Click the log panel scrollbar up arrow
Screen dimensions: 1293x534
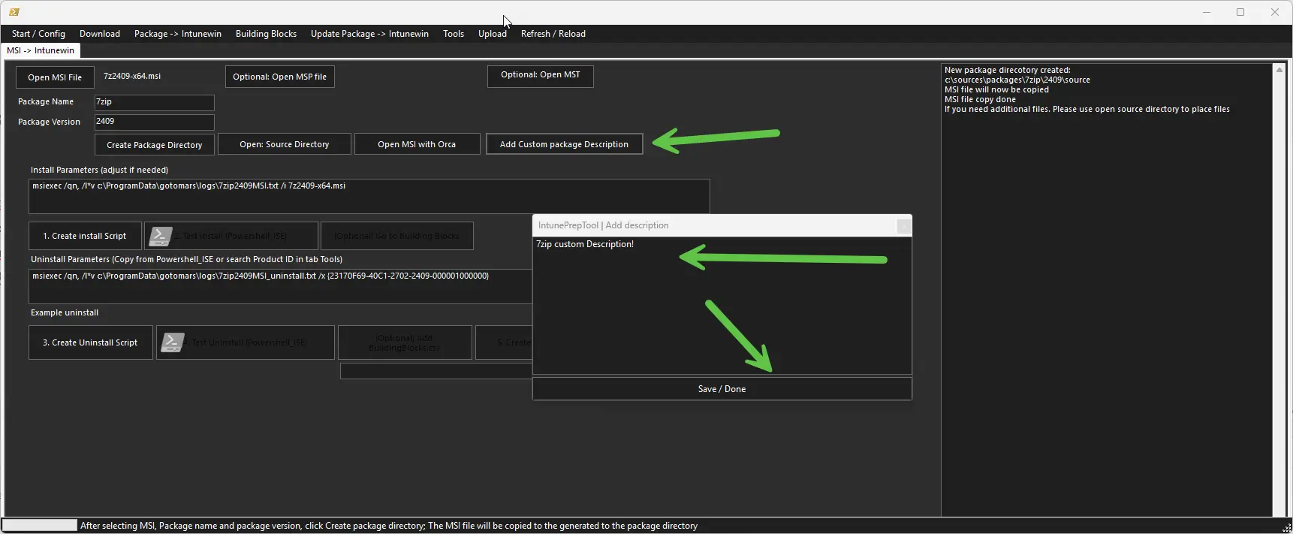click(1279, 69)
